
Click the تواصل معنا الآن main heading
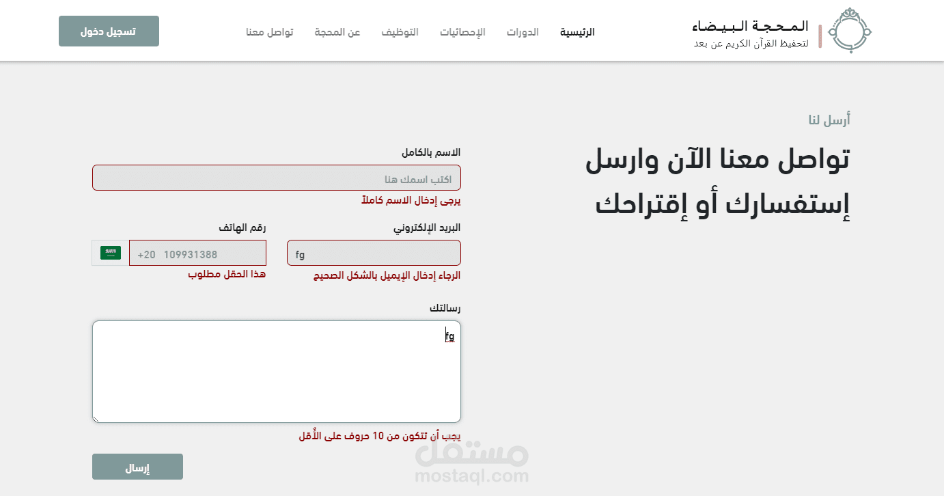click(x=717, y=183)
